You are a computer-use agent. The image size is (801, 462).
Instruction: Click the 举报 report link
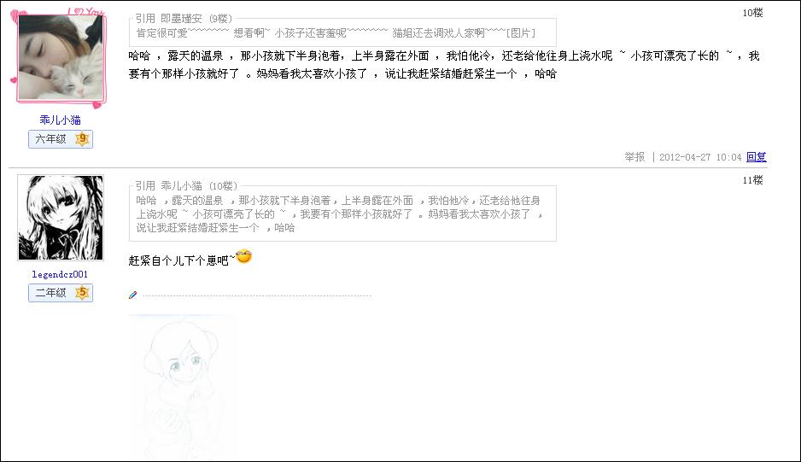[x=634, y=157]
